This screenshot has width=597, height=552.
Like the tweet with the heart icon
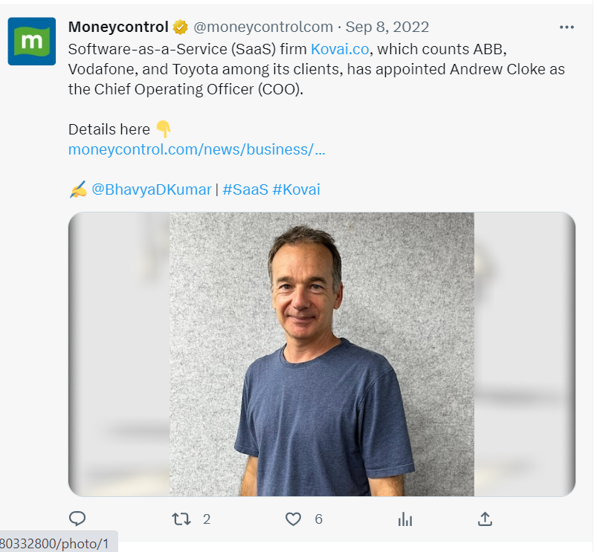click(294, 519)
